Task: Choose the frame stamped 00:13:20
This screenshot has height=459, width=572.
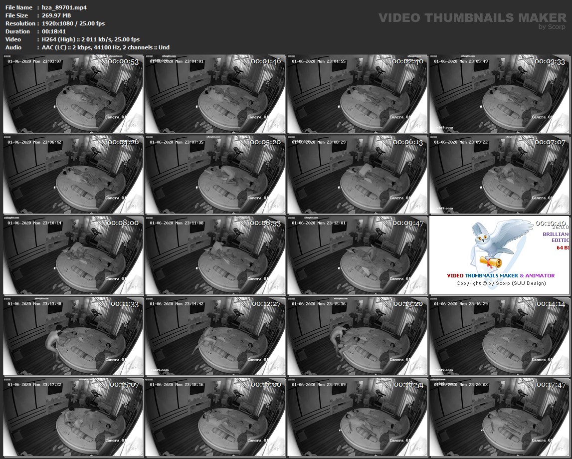Action: coord(357,336)
